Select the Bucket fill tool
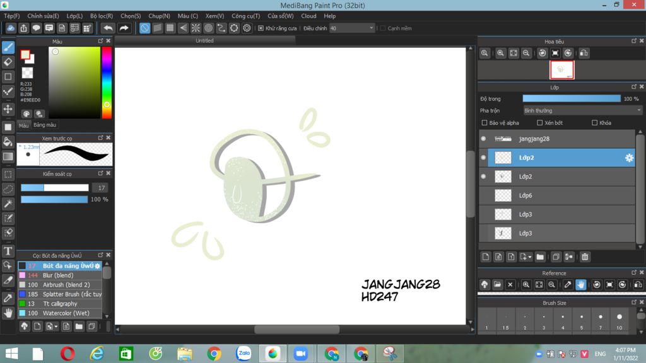 8,142
